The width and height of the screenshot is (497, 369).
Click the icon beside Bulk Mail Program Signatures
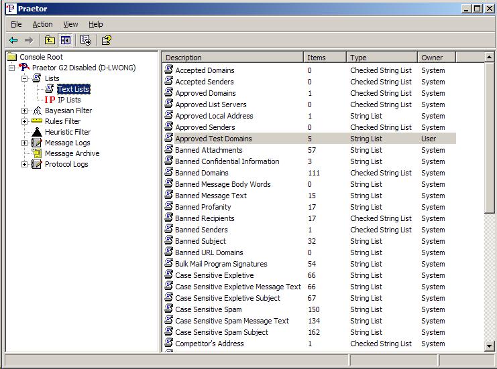click(169, 263)
